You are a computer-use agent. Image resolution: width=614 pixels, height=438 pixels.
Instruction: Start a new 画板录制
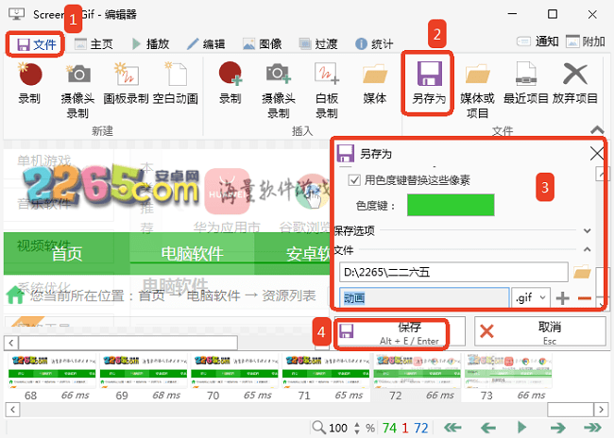click(x=126, y=83)
